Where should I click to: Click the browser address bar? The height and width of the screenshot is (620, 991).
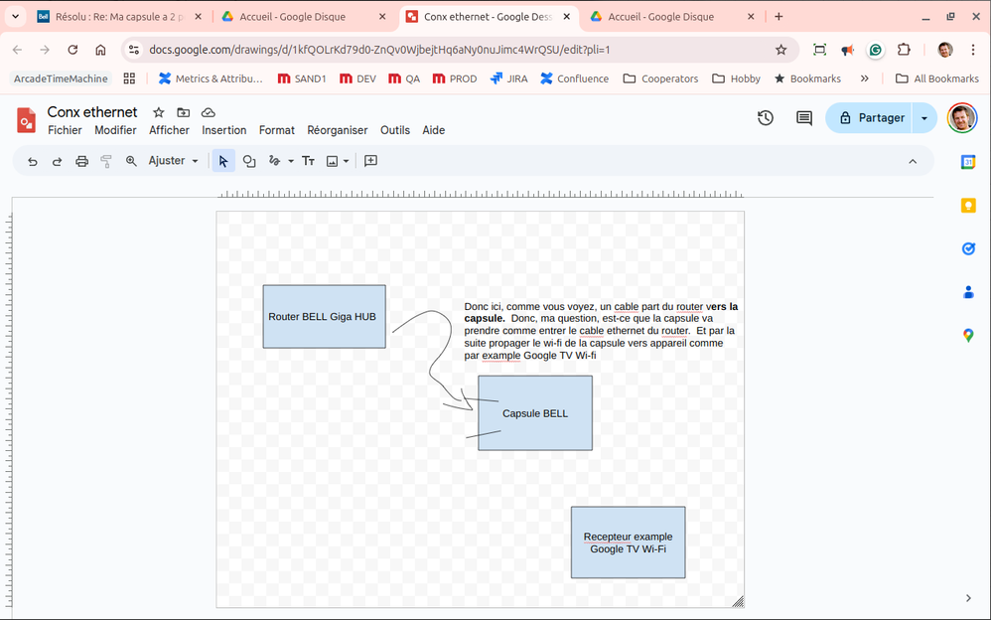397,48
